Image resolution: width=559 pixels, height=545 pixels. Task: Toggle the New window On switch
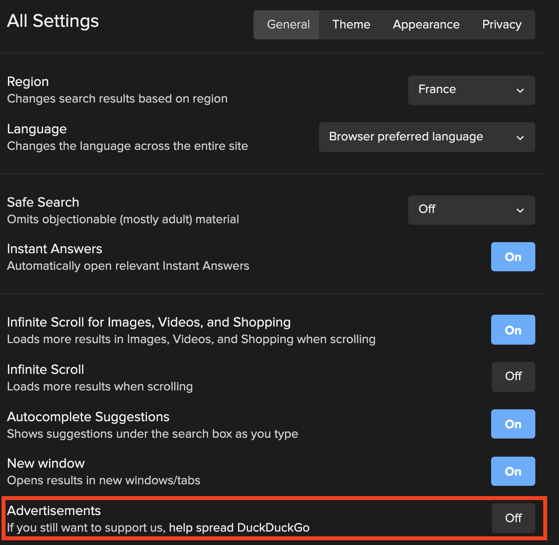pyautogui.click(x=513, y=471)
